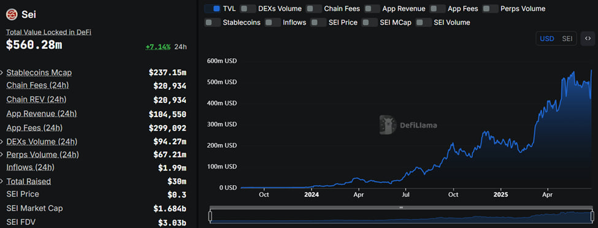Click the $94.27m DEXs volume value
Screen dimensions: 598x228
point(170,142)
